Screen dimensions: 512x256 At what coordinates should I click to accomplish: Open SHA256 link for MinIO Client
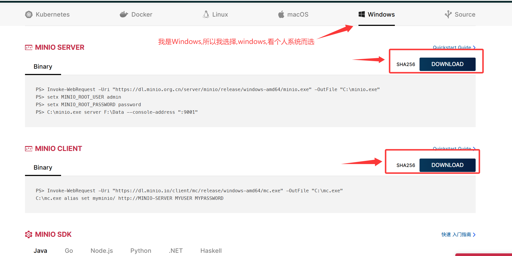click(x=406, y=165)
